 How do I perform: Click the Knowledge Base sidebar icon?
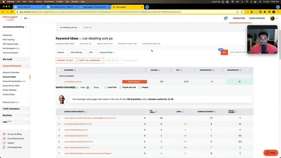[4, 147]
